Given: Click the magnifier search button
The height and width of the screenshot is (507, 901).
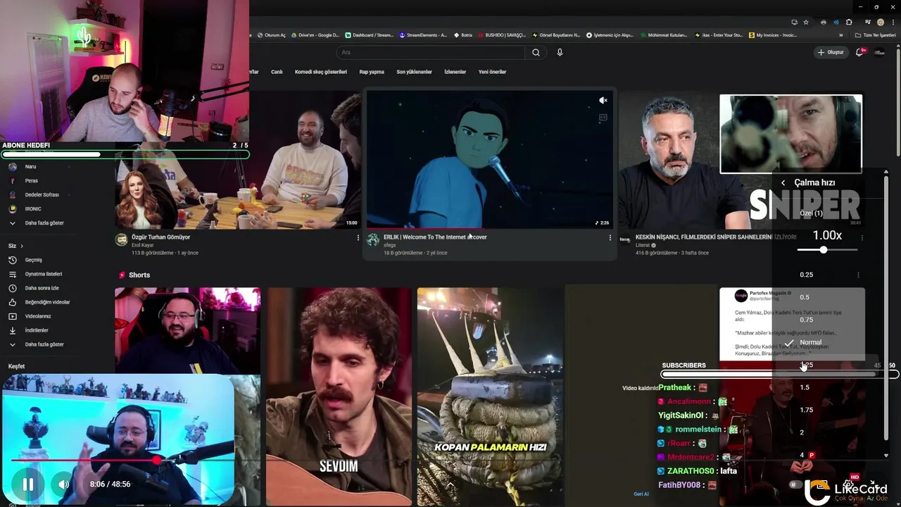Looking at the screenshot, I should 536,52.
